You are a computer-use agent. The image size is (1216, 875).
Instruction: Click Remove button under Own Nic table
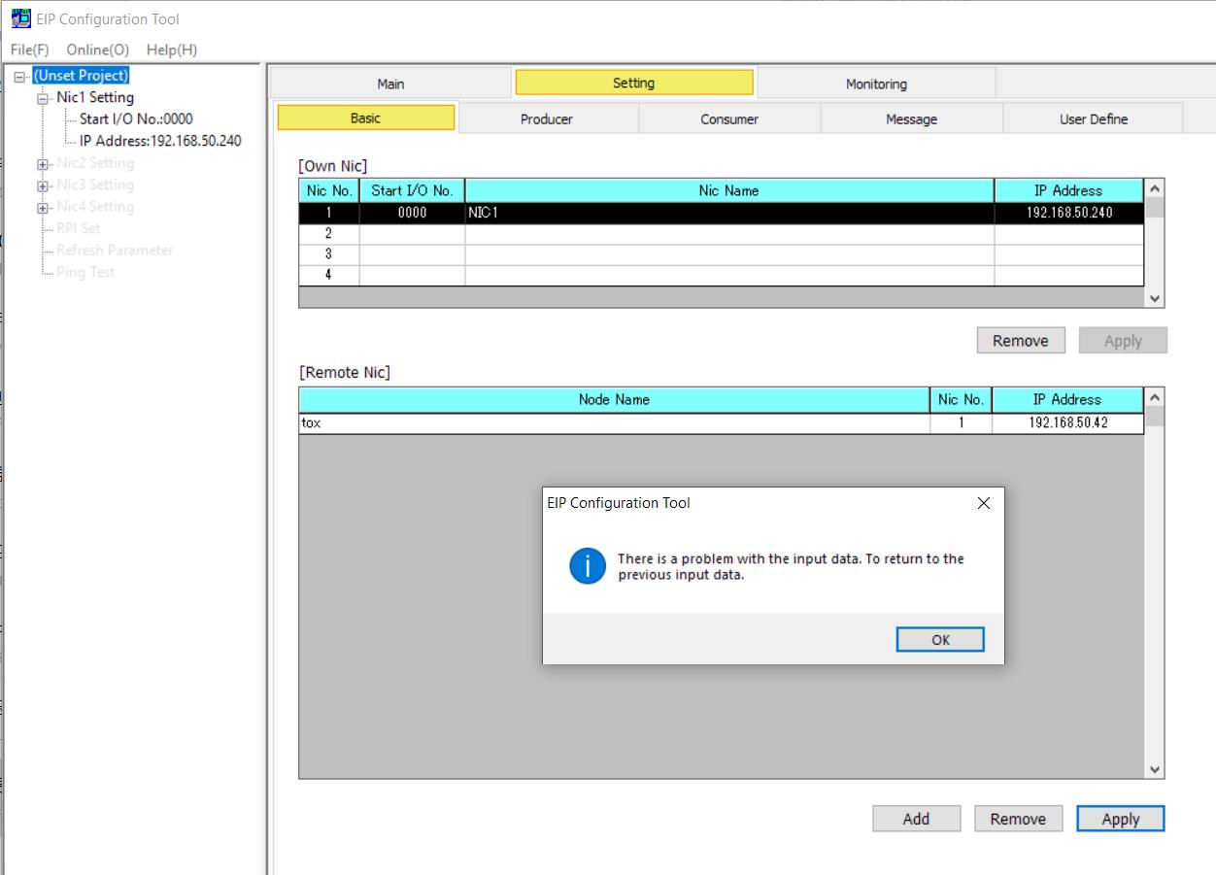click(1020, 341)
